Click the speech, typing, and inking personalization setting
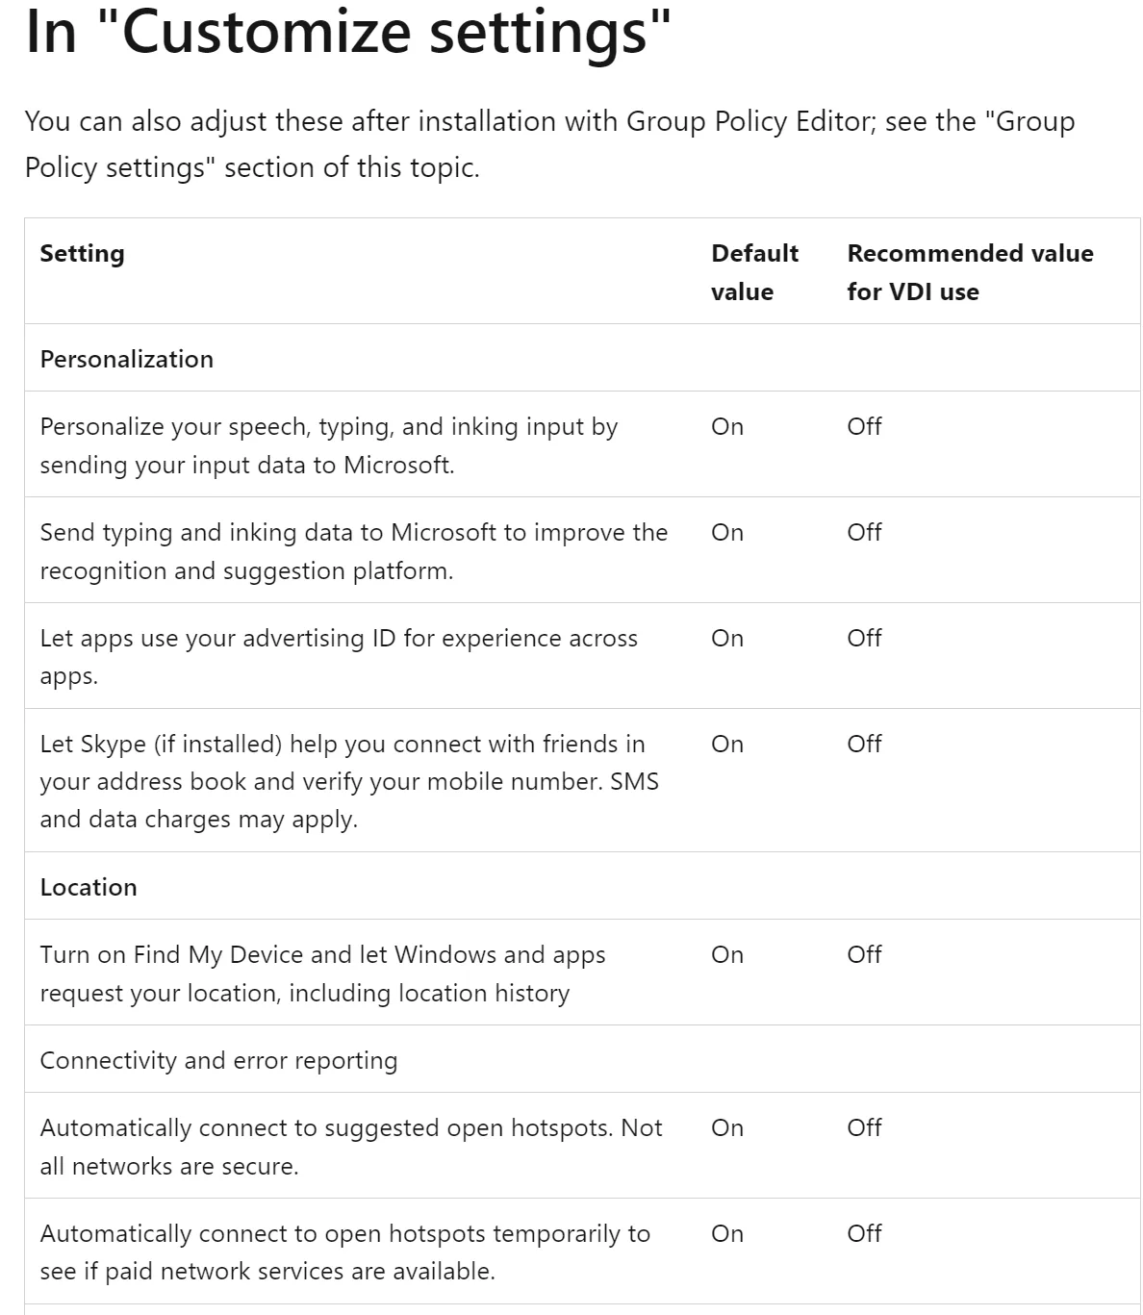The height and width of the screenshot is (1315, 1143). [x=329, y=445]
